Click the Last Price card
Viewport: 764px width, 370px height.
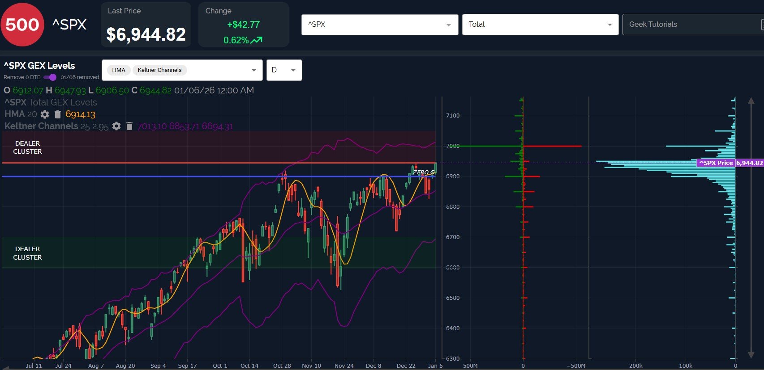tap(146, 25)
